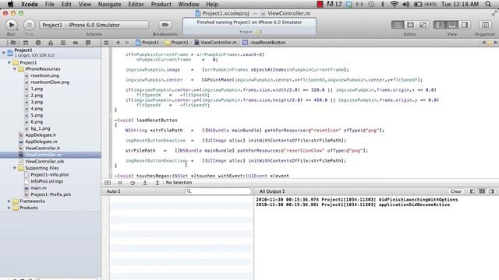This screenshot has height=280, width=499.
Task: Toggle the Debug area view
Action: coord(452,25)
